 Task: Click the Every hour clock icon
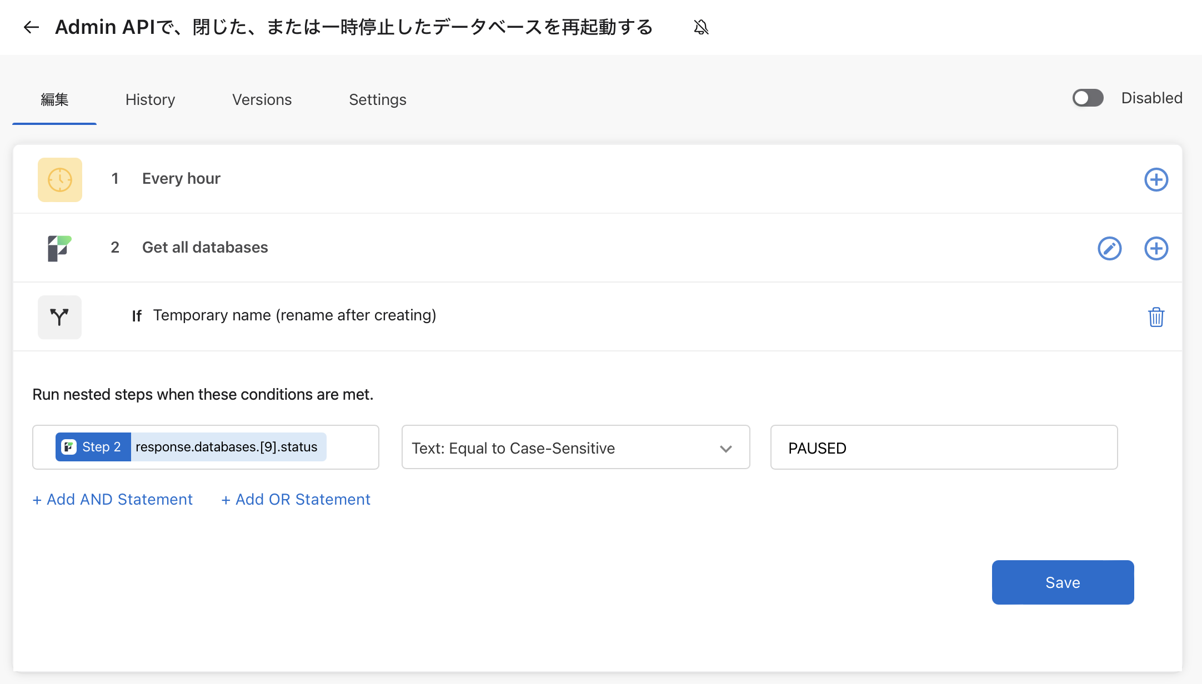coord(60,179)
